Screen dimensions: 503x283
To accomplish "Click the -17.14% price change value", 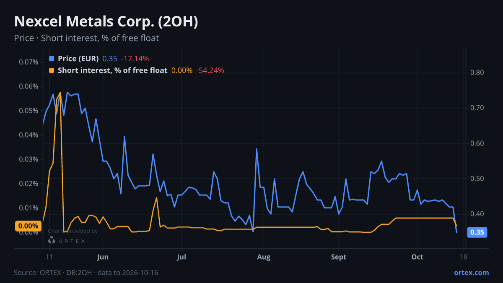I will (x=135, y=59).
